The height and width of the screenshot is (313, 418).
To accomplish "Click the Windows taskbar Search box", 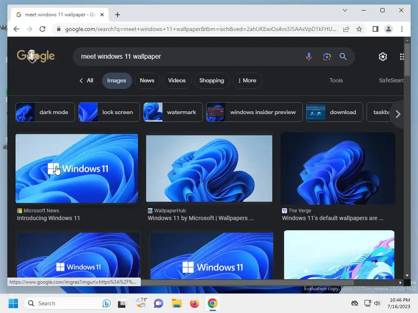I will (x=68, y=303).
